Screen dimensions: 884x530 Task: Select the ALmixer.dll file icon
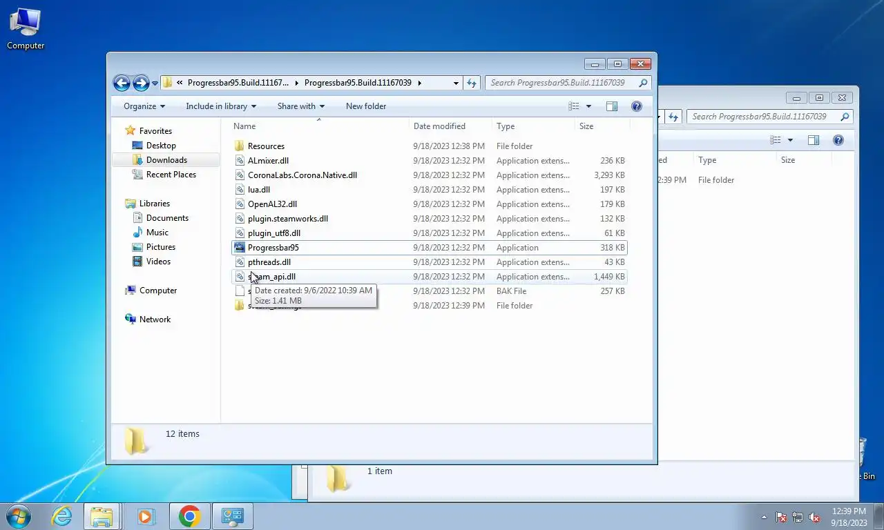[x=240, y=161]
